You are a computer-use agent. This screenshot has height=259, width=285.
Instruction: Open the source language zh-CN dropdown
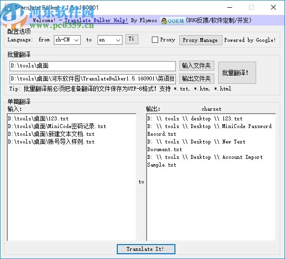click(x=67, y=40)
